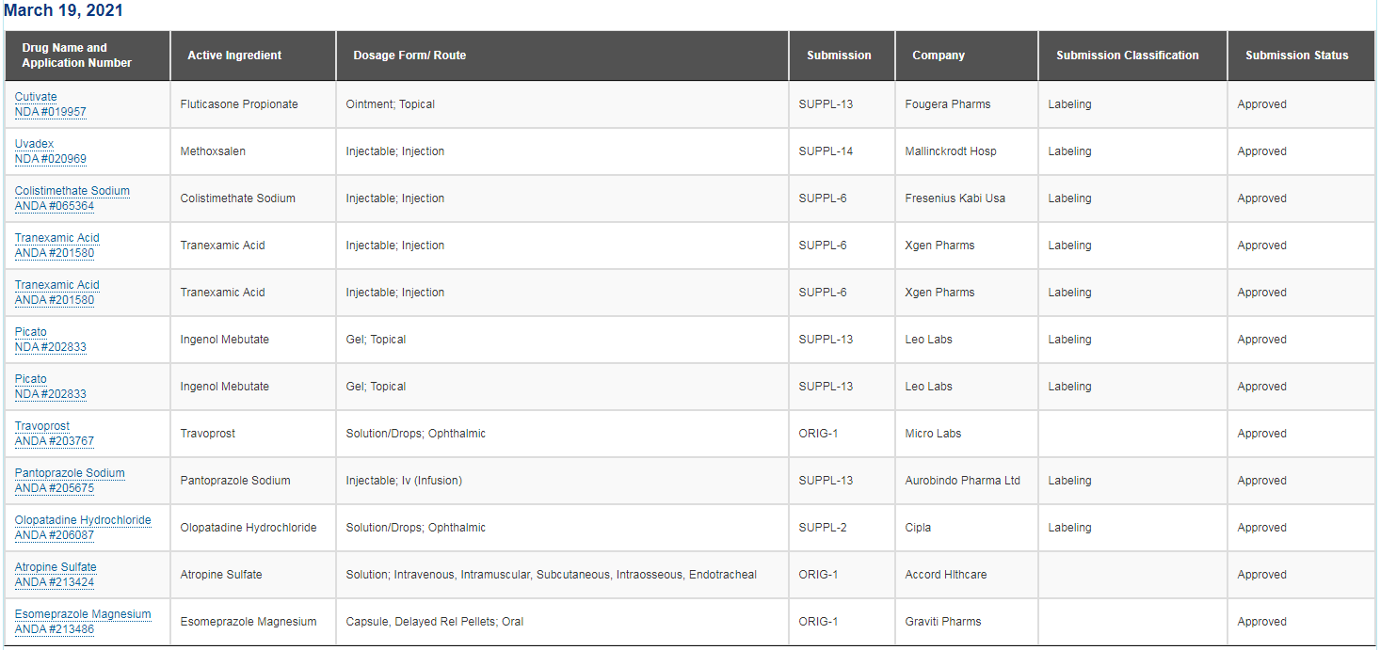Open ANDA #213486 application link
Screen dimensions: 1380x650
55,629
